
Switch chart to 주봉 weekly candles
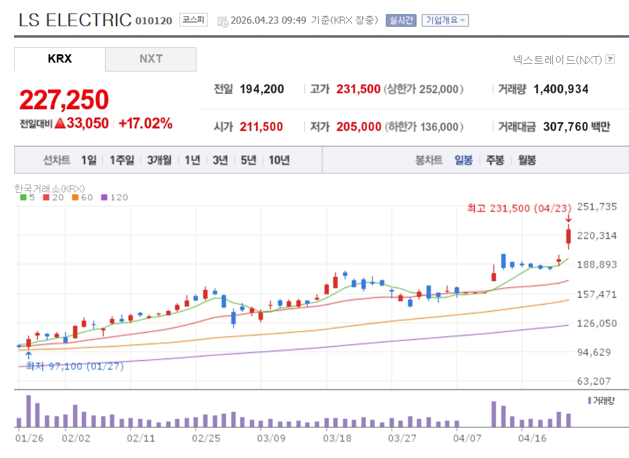point(495,160)
